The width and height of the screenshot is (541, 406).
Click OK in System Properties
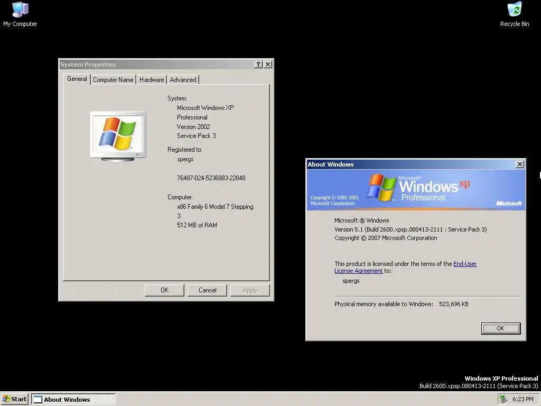point(165,290)
